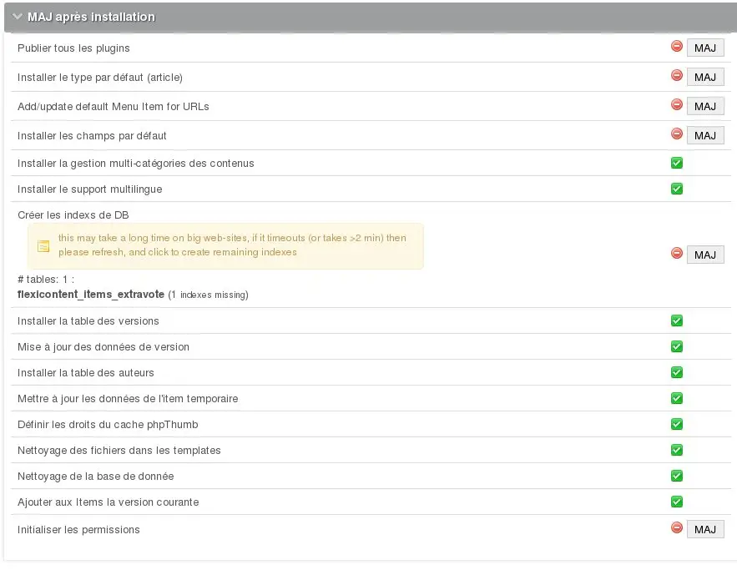Click MAJ button for Add/update default Menu Item
This screenshot has height=575, width=737.
[x=705, y=106]
